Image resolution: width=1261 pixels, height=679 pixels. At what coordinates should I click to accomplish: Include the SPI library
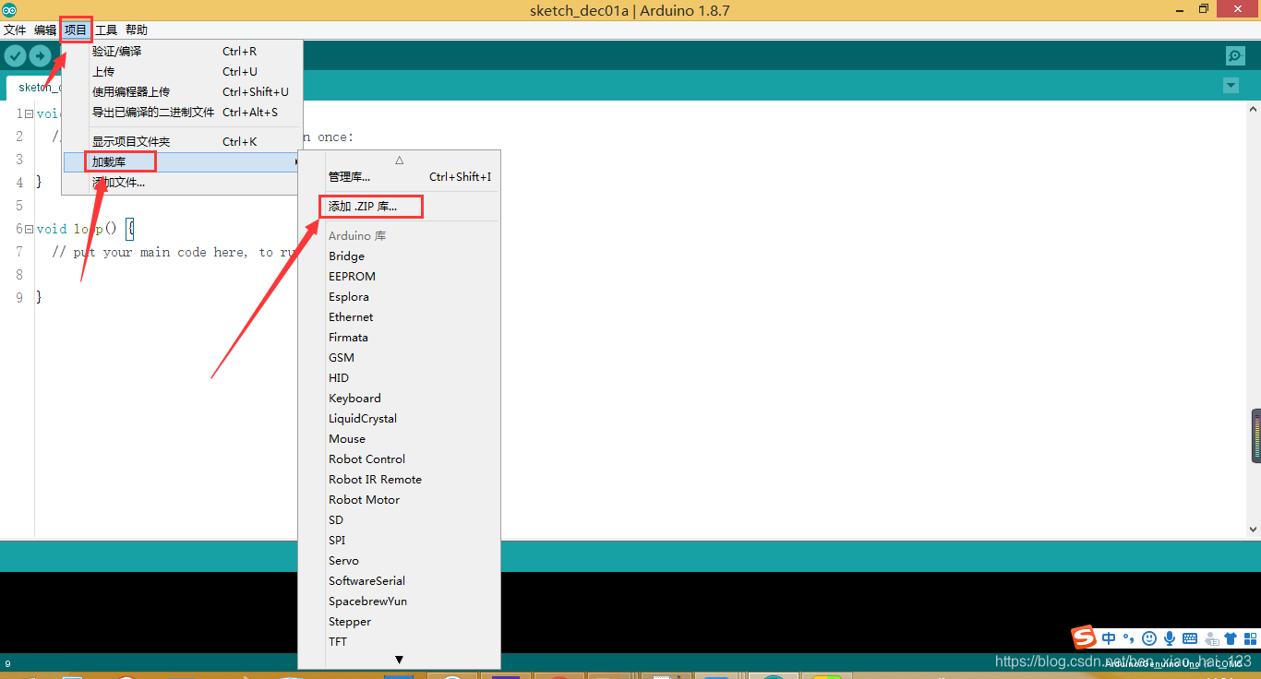coord(399,541)
